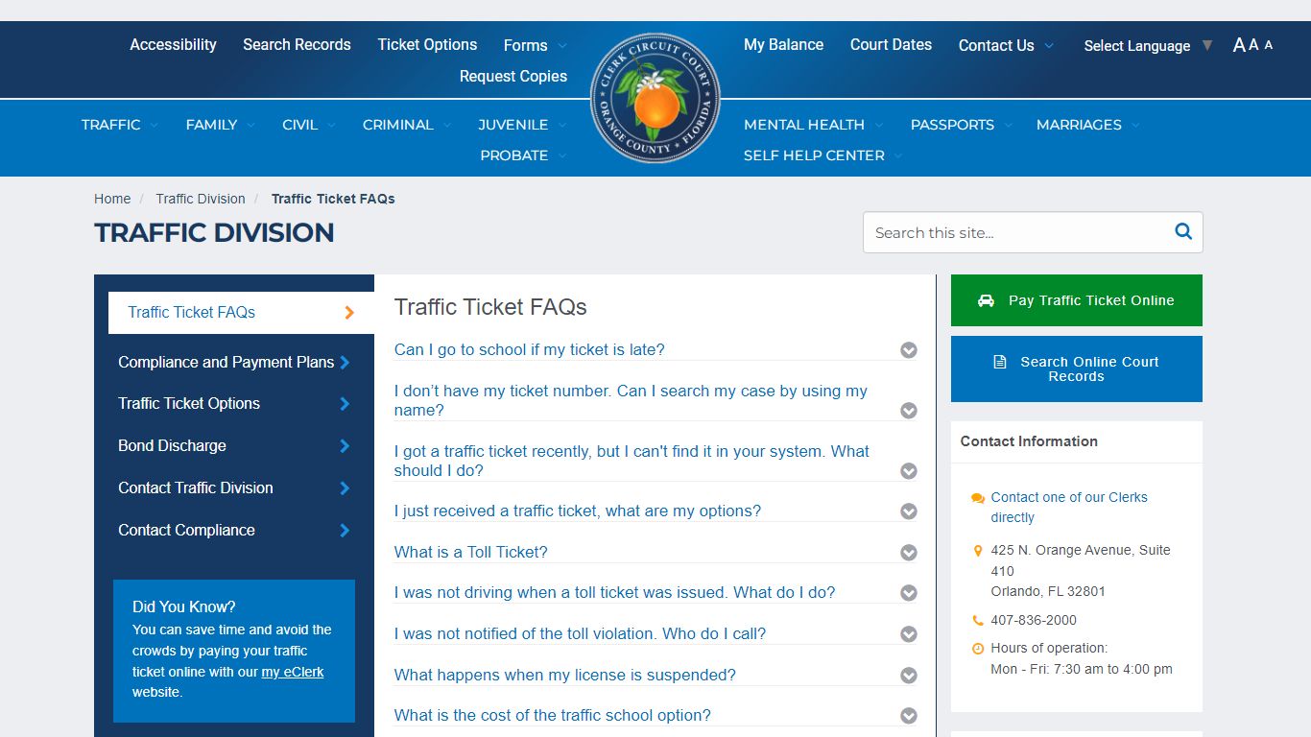Click the phone icon beside 407-836-2000

[977, 621]
